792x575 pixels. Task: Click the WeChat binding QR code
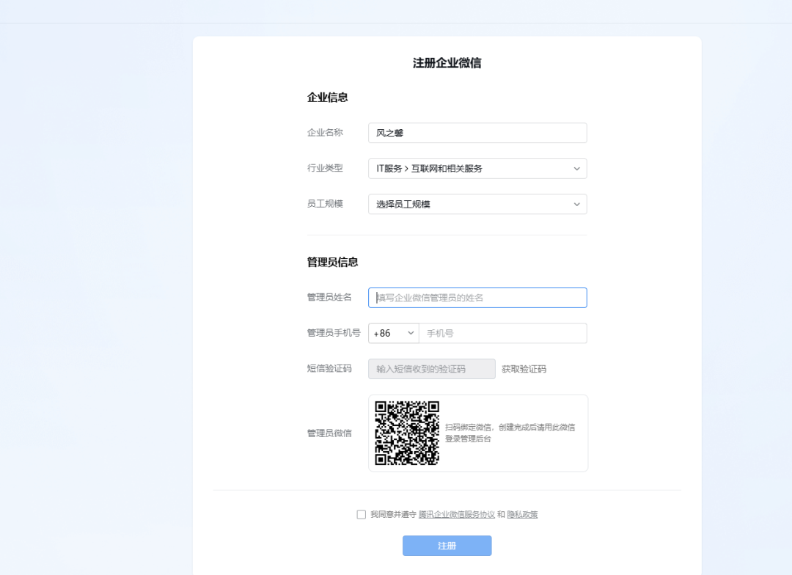407,433
